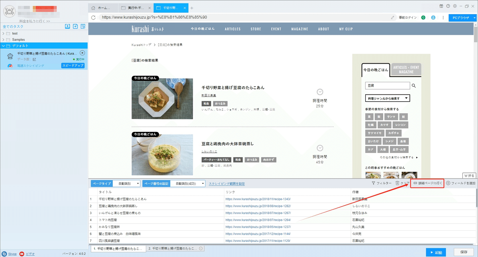Open the ARTICLES・EVENT MAGAZINE sidebar tab
Viewport: 478px width, 257px height.
(x=406, y=70)
